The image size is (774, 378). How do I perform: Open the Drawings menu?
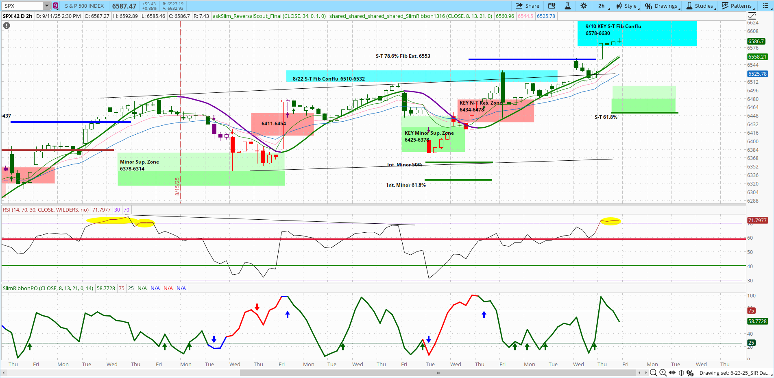pos(663,6)
